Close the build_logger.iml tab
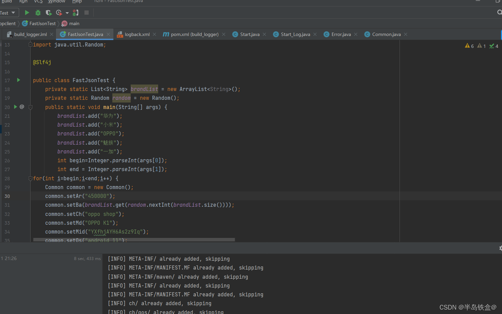The height and width of the screenshot is (314, 502). 52,34
